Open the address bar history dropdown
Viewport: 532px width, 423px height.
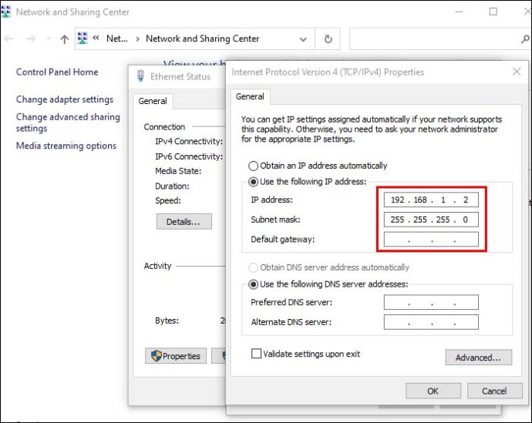click(303, 39)
